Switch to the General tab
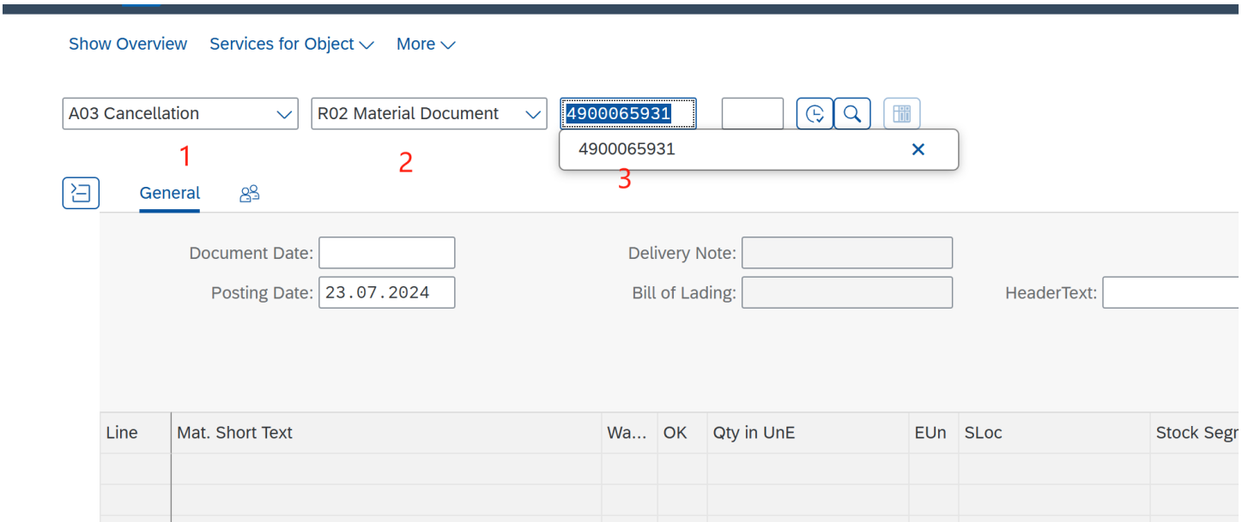1242x522 pixels. pyautogui.click(x=170, y=194)
